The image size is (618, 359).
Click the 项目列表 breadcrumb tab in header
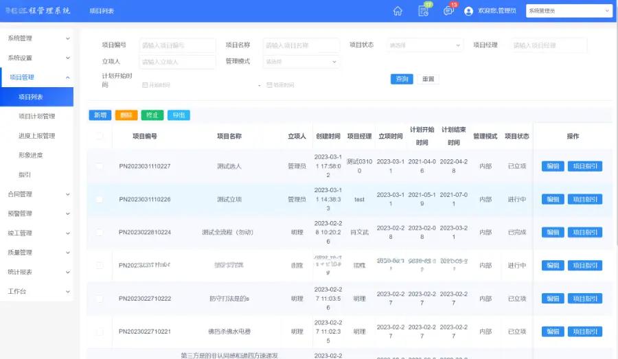pos(102,11)
